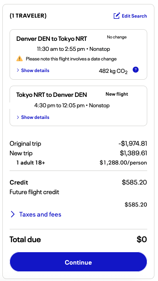Click the Total due $0 amount
Screen dimensions: 158x281
pos(142,239)
